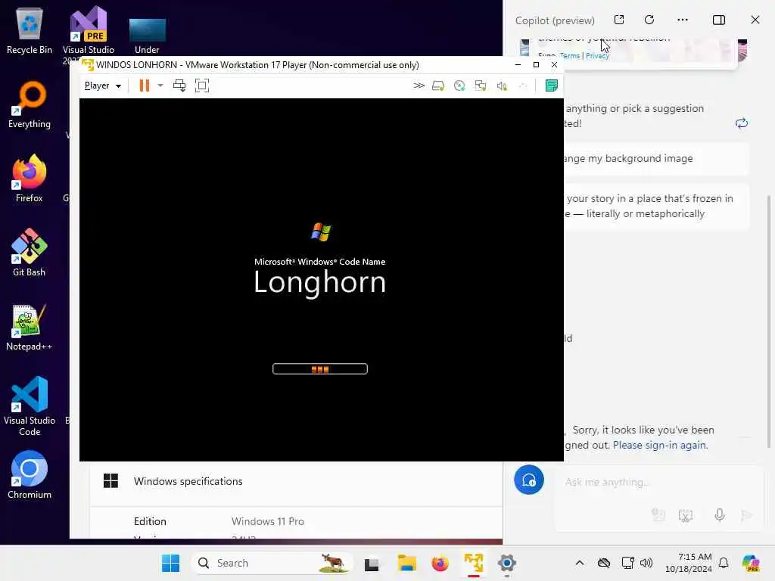This screenshot has width=775, height=581.
Task: Open the Recycle Bin desktop icon
Action: point(30,30)
